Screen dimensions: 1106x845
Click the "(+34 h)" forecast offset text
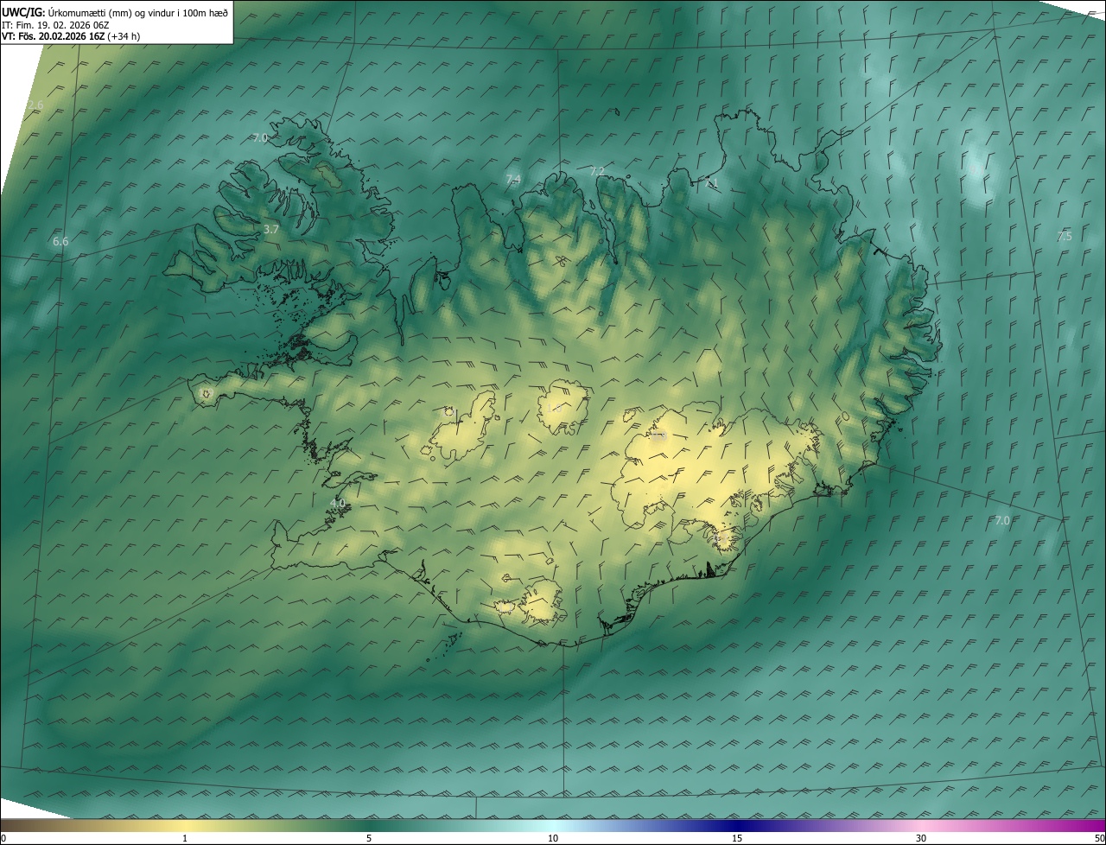[124, 36]
